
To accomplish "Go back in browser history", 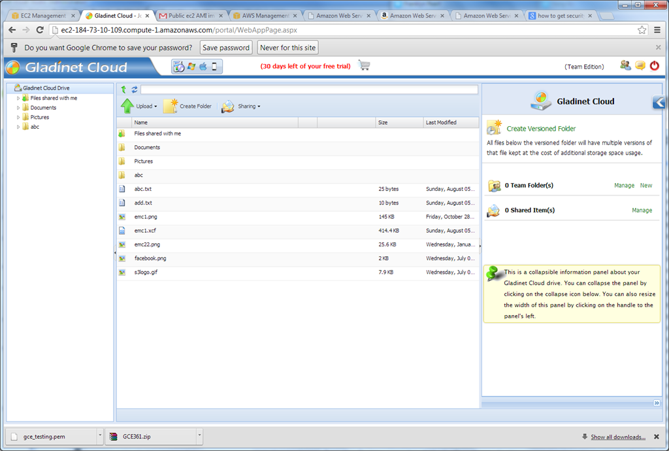I will click(x=12, y=30).
